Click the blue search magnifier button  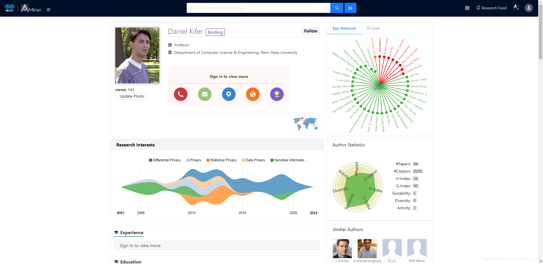[337, 8]
